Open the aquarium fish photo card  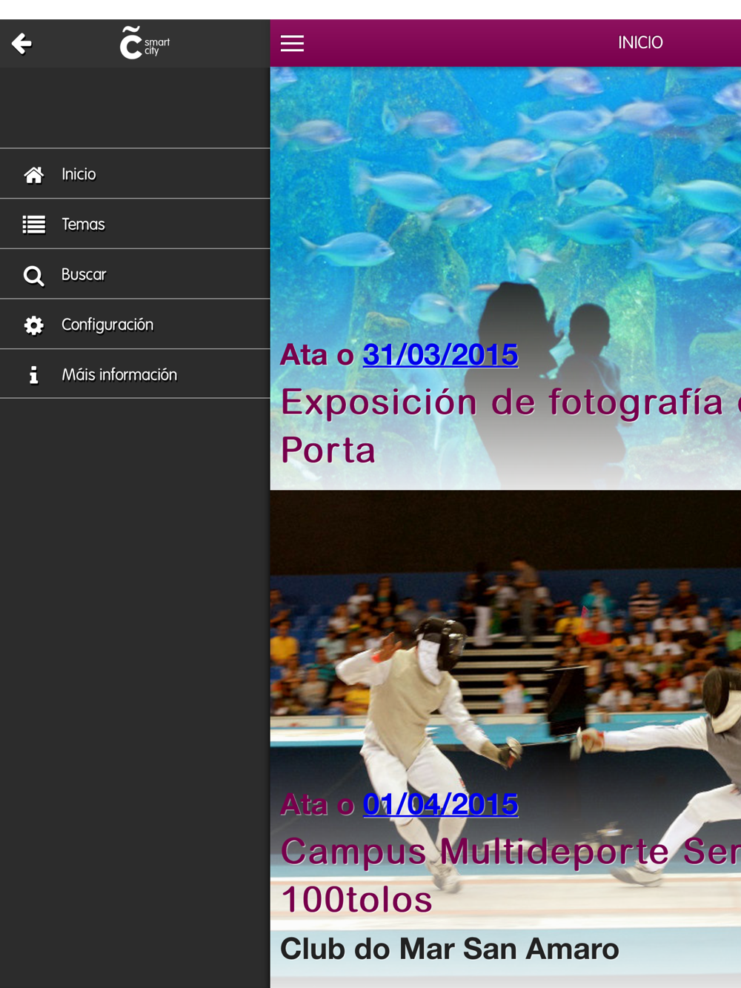[505, 278]
